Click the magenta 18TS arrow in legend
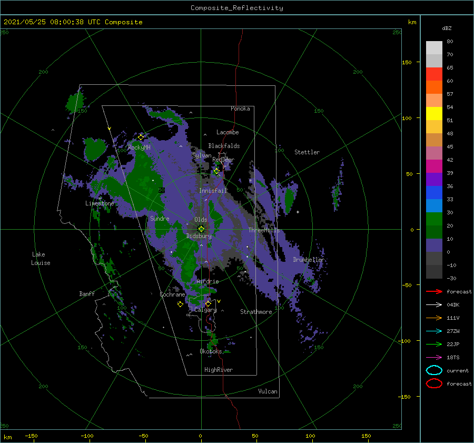Image resolution: width=474 pixels, height=443 pixels. pyautogui.click(x=434, y=357)
